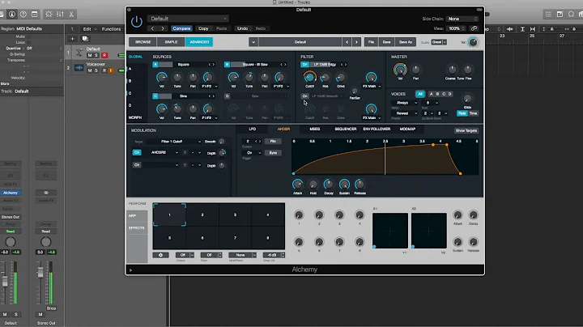Viewport: 583px width, 327px height.
Task: Open the Default plugin setting dropdown
Action: coord(188,19)
